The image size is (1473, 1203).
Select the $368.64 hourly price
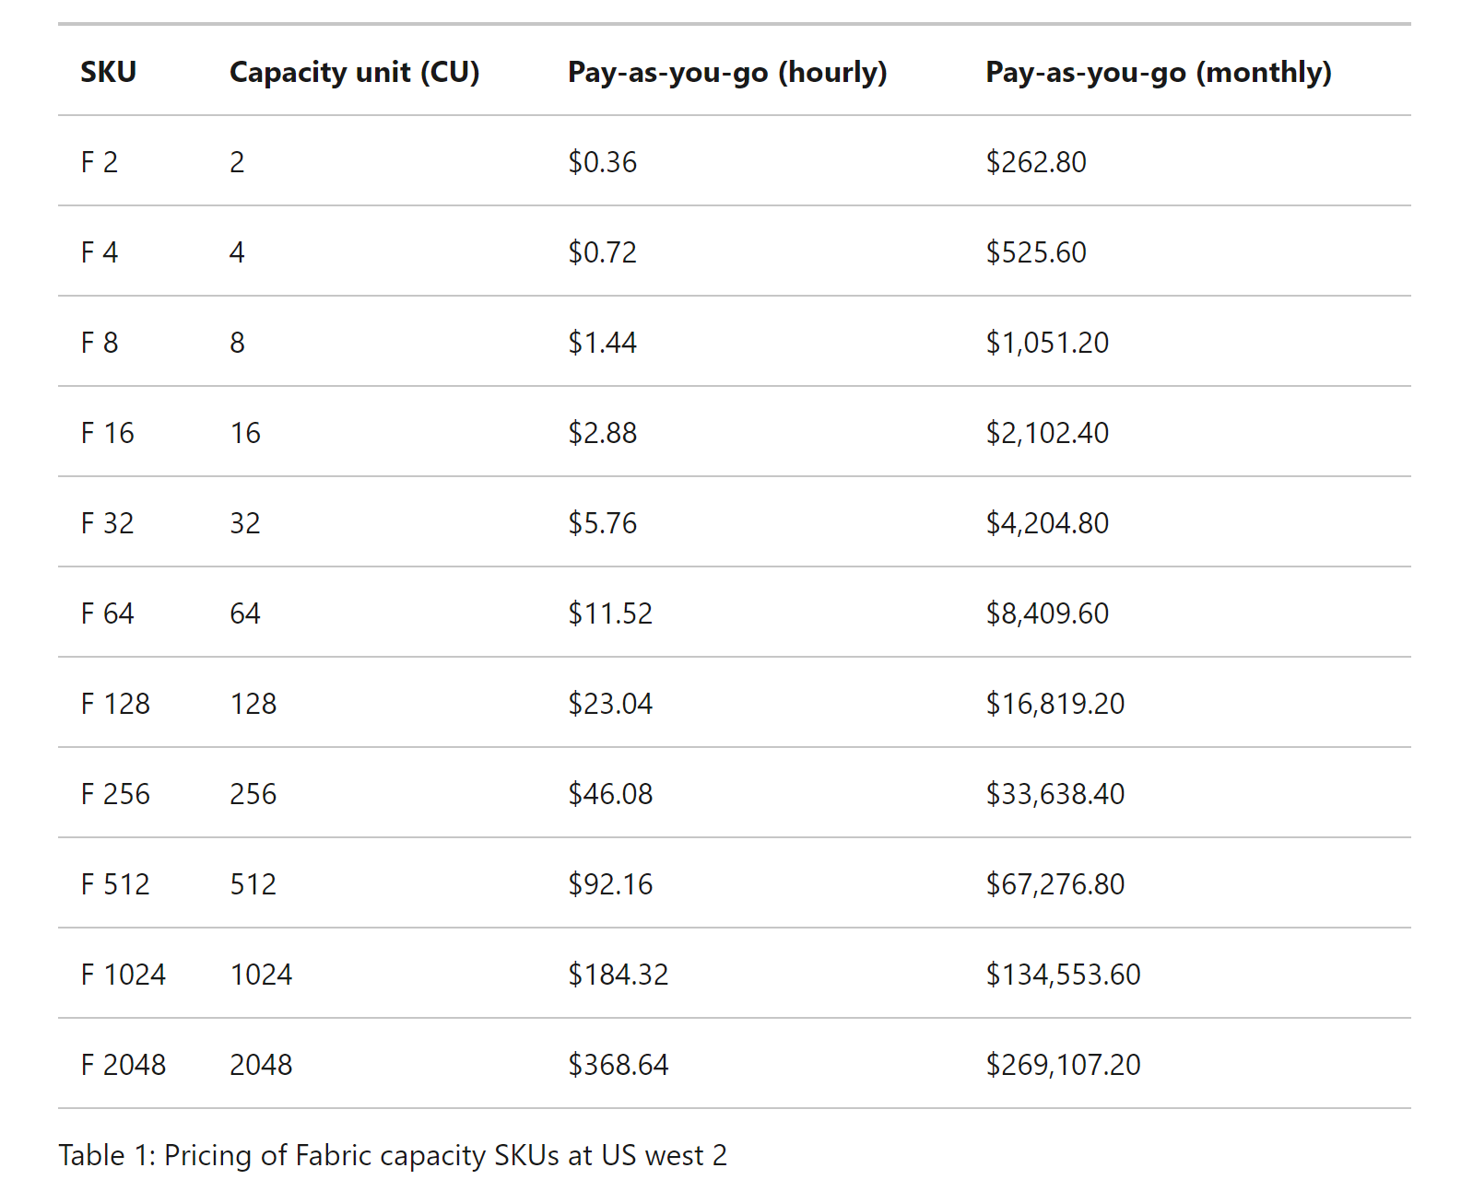point(618,1065)
